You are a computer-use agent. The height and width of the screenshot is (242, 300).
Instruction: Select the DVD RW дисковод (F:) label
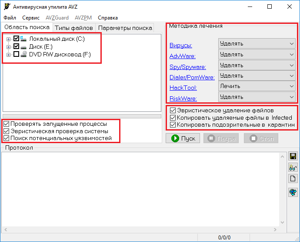(x=60, y=55)
